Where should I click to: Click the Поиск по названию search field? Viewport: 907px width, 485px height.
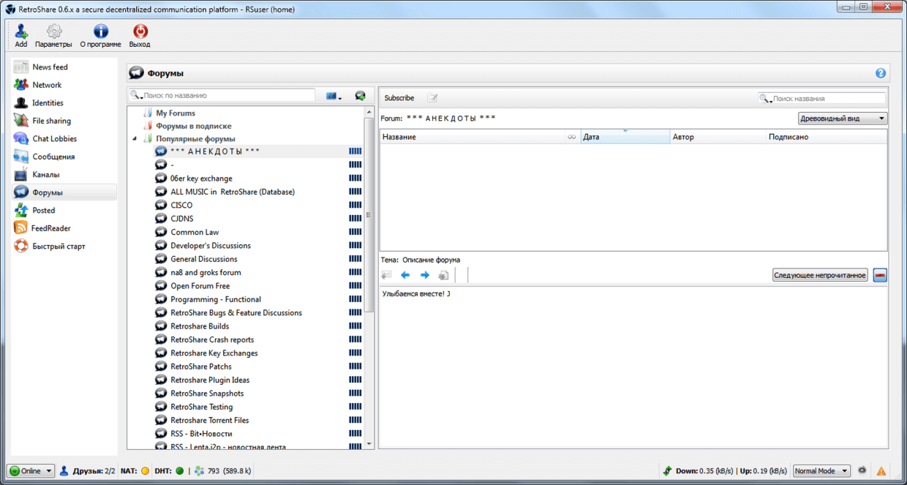tap(227, 95)
